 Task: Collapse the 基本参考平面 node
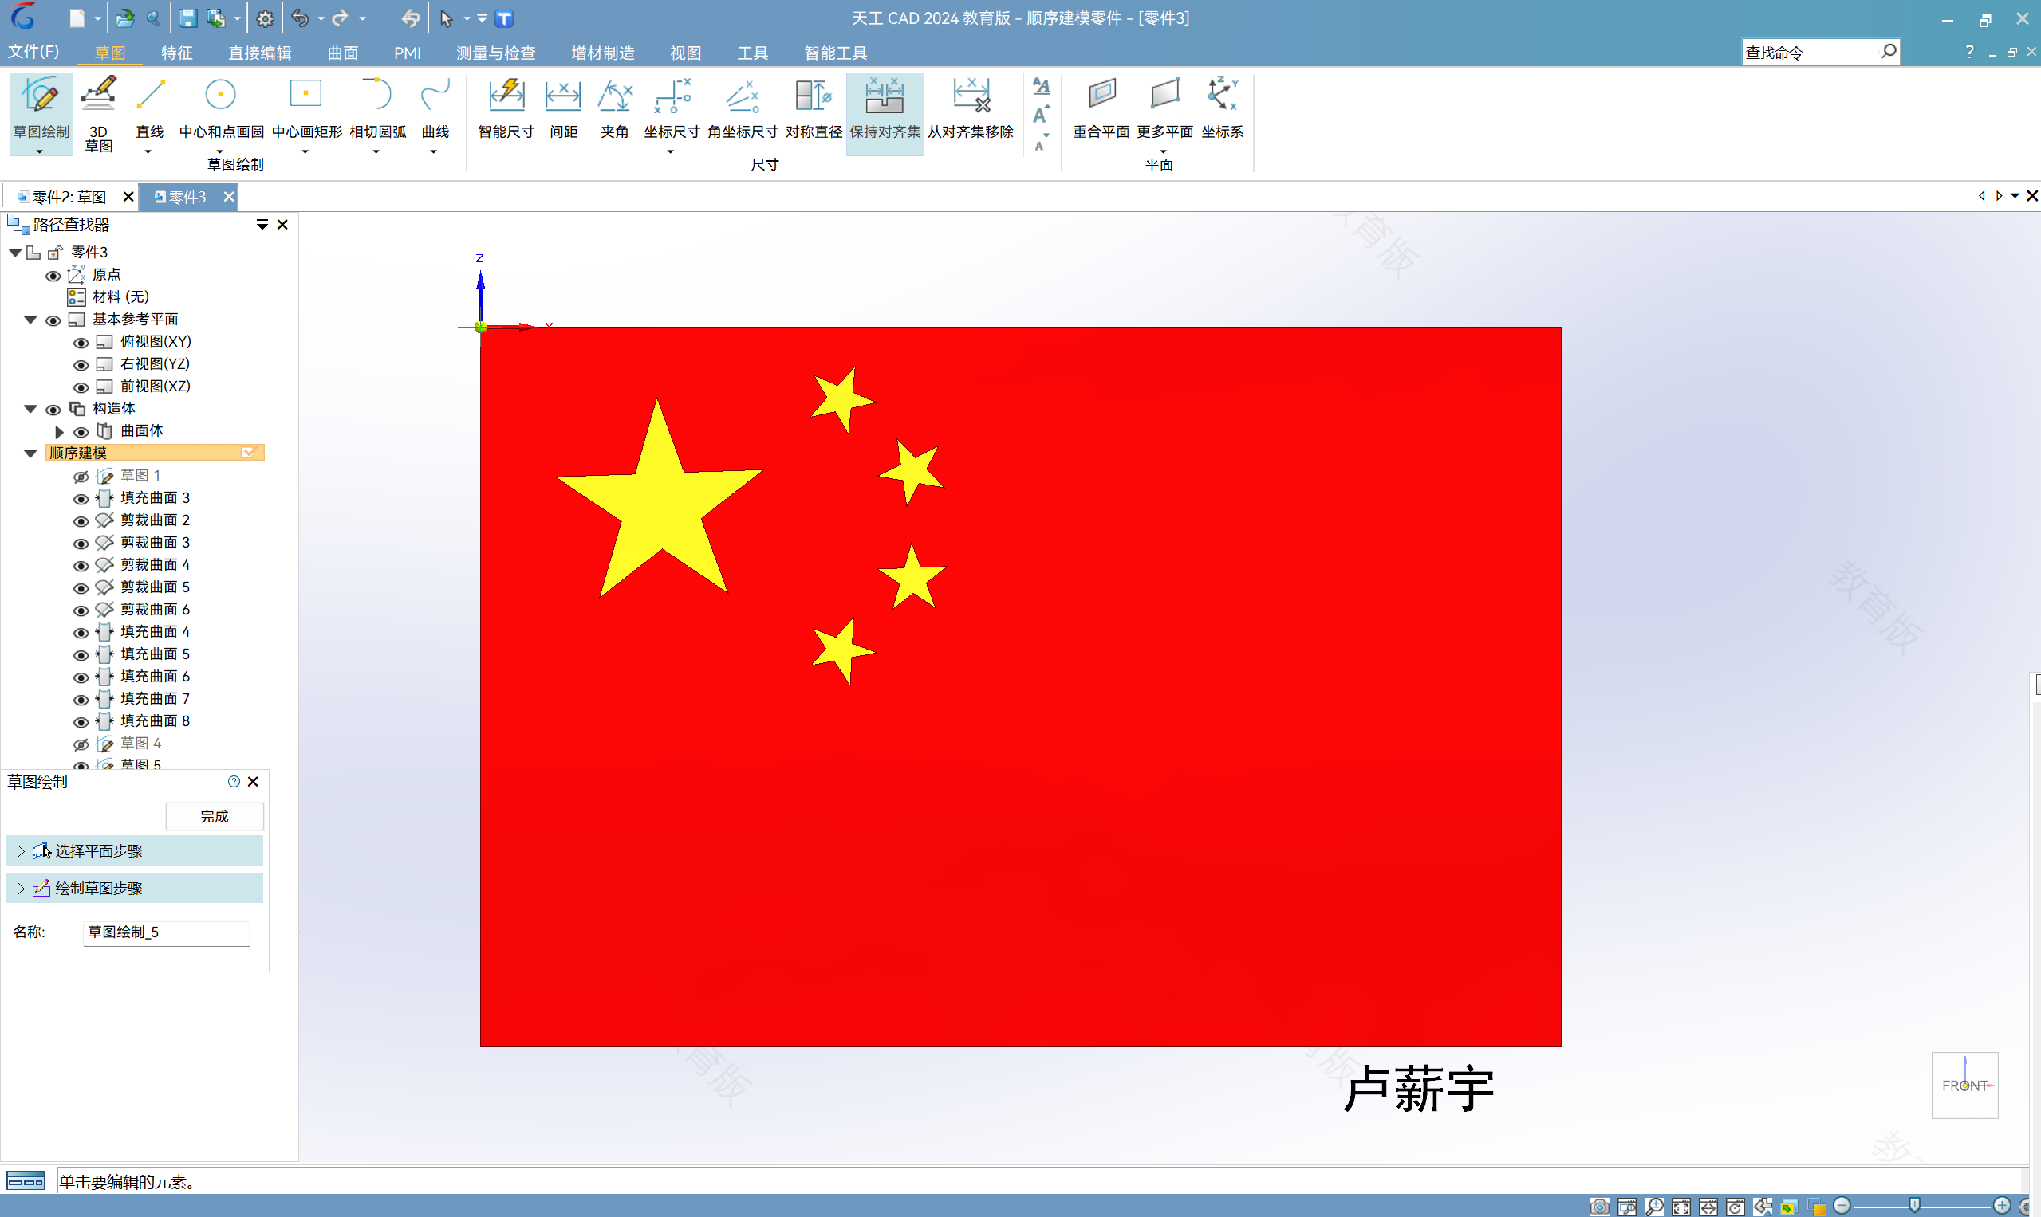pyautogui.click(x=30, y=320)
